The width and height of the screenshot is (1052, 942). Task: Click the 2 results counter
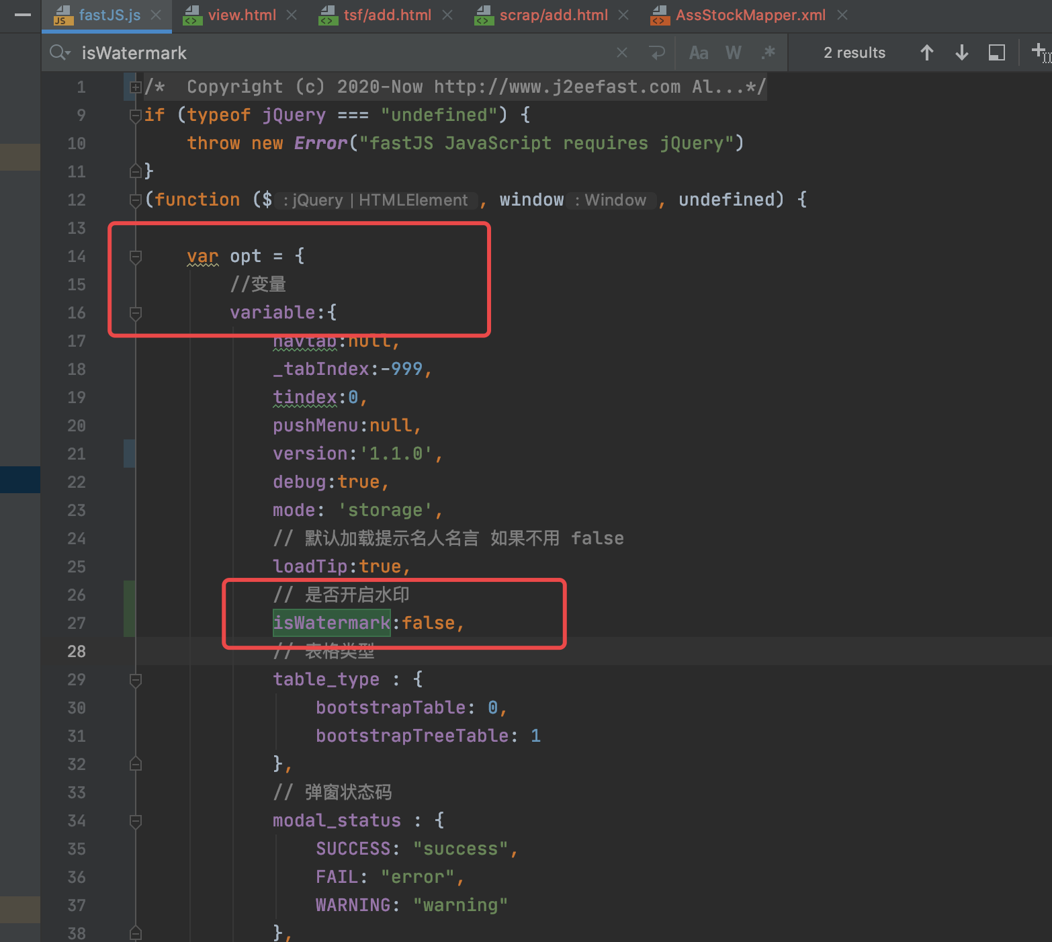(x=854, y=52)
